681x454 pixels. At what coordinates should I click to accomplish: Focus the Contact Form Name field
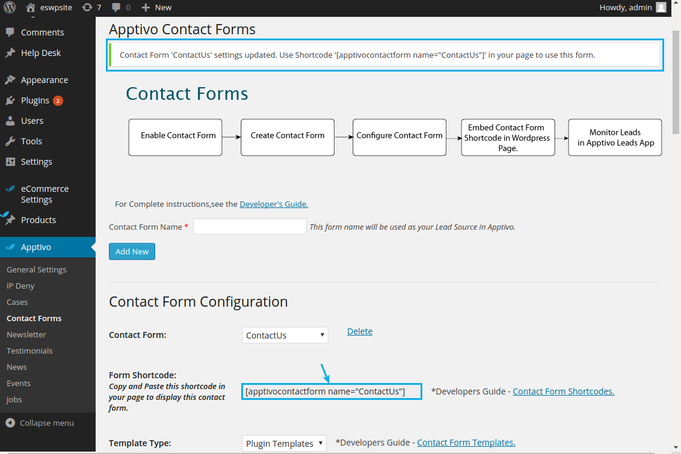[x=250, y=227]
